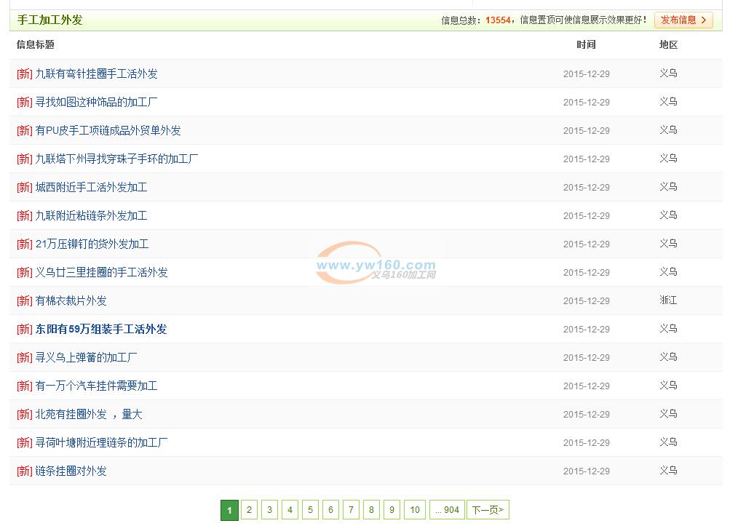Click 下一页 to go to next page
The height and width of the screenshot is (526, 754).
488,510
